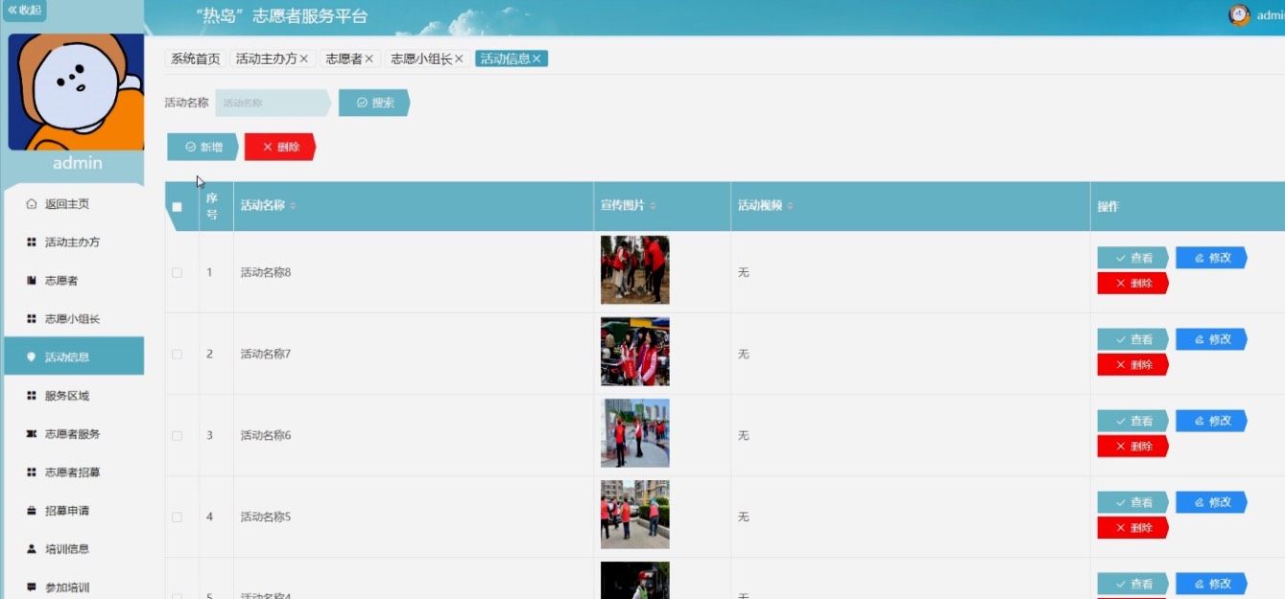This screenshot has width=1285, height=599.
Task: Close the 志愿小组长 tab with its X
Action: click(x=459, y=58)
